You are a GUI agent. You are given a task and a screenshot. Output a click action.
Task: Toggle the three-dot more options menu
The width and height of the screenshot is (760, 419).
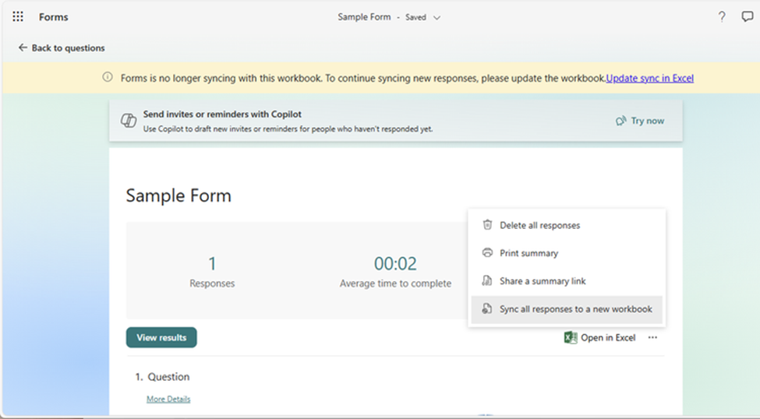pos(653,338)
